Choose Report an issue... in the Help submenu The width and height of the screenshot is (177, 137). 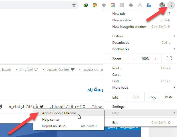pos(68,126)
